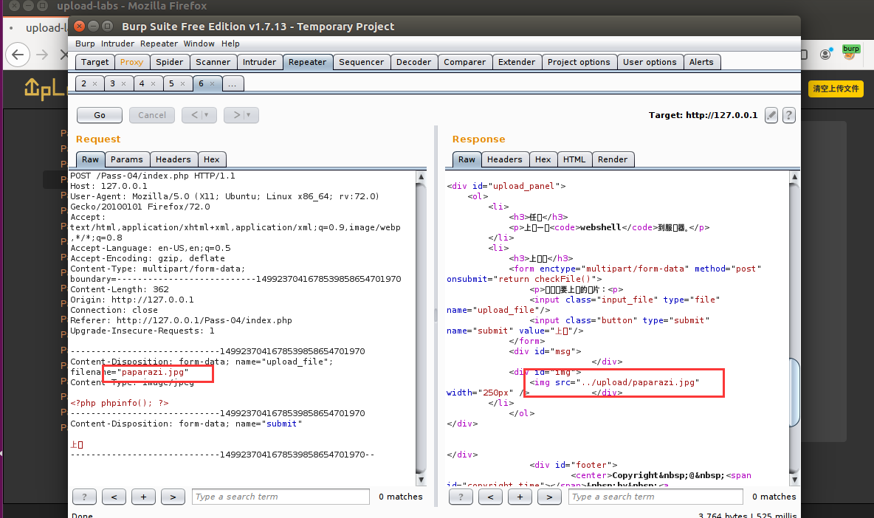The width and height of the screenshot is (874, 518).
Task: Open the Burp menu
Action: tap(85, 44)
